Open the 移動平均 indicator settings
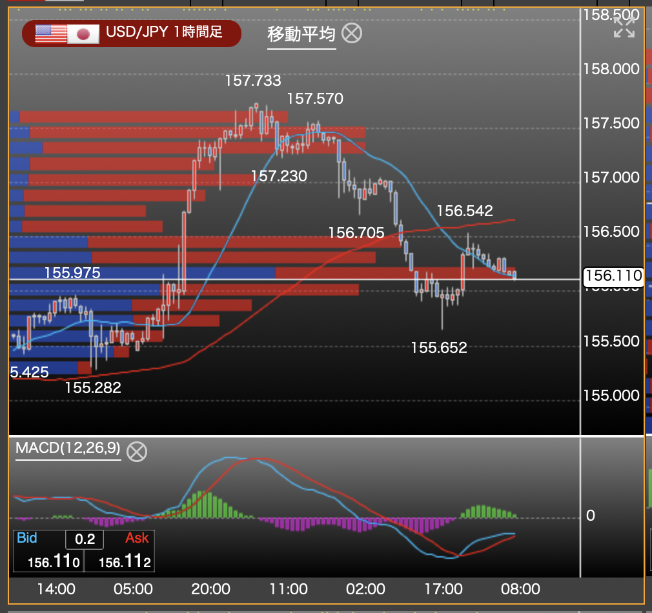This screenshot has height=613, width=652. [x=301, y=35]
